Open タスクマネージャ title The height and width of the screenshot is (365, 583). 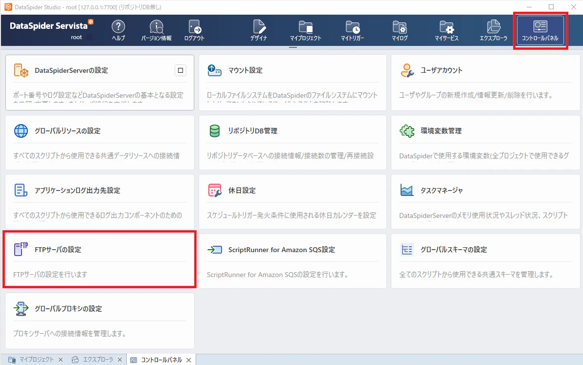(442, 190)
